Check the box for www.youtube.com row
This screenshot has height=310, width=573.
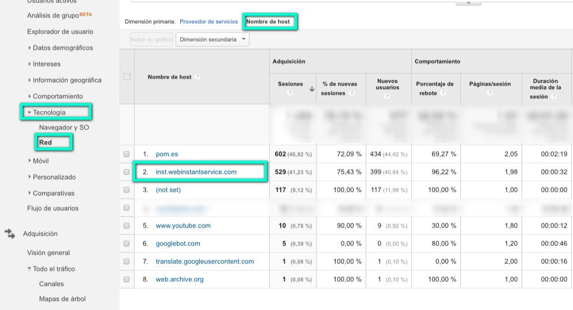pyautogui.click(x=126, y=226)
